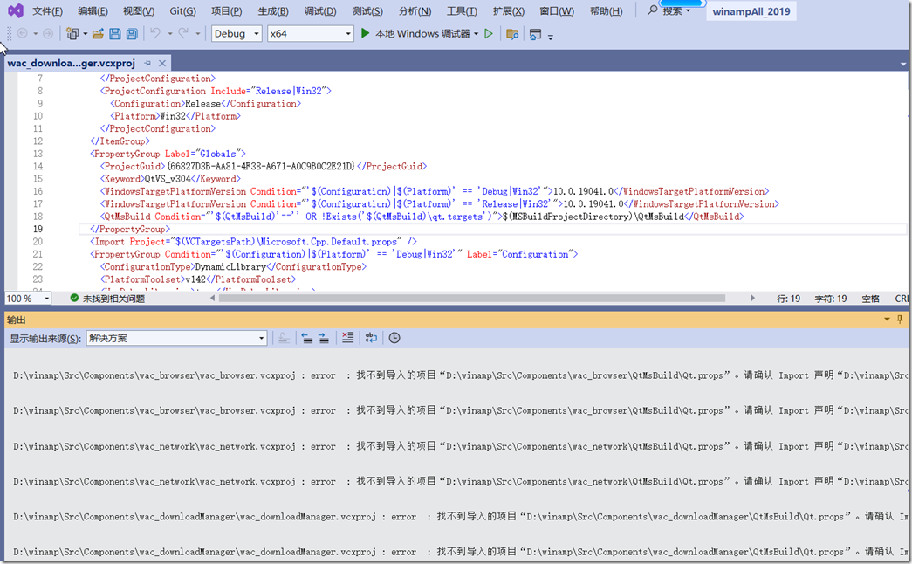
Task: Open the 生成(B) build menu
Action: click(272, 11)
